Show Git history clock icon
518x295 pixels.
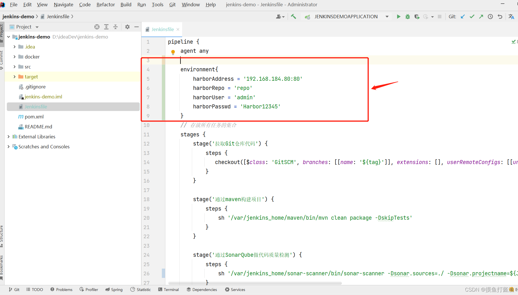pyautogui.click(x=490, y=17)
